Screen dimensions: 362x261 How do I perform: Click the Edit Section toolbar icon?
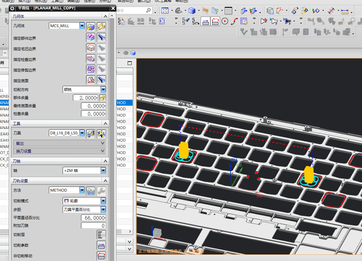215,11
